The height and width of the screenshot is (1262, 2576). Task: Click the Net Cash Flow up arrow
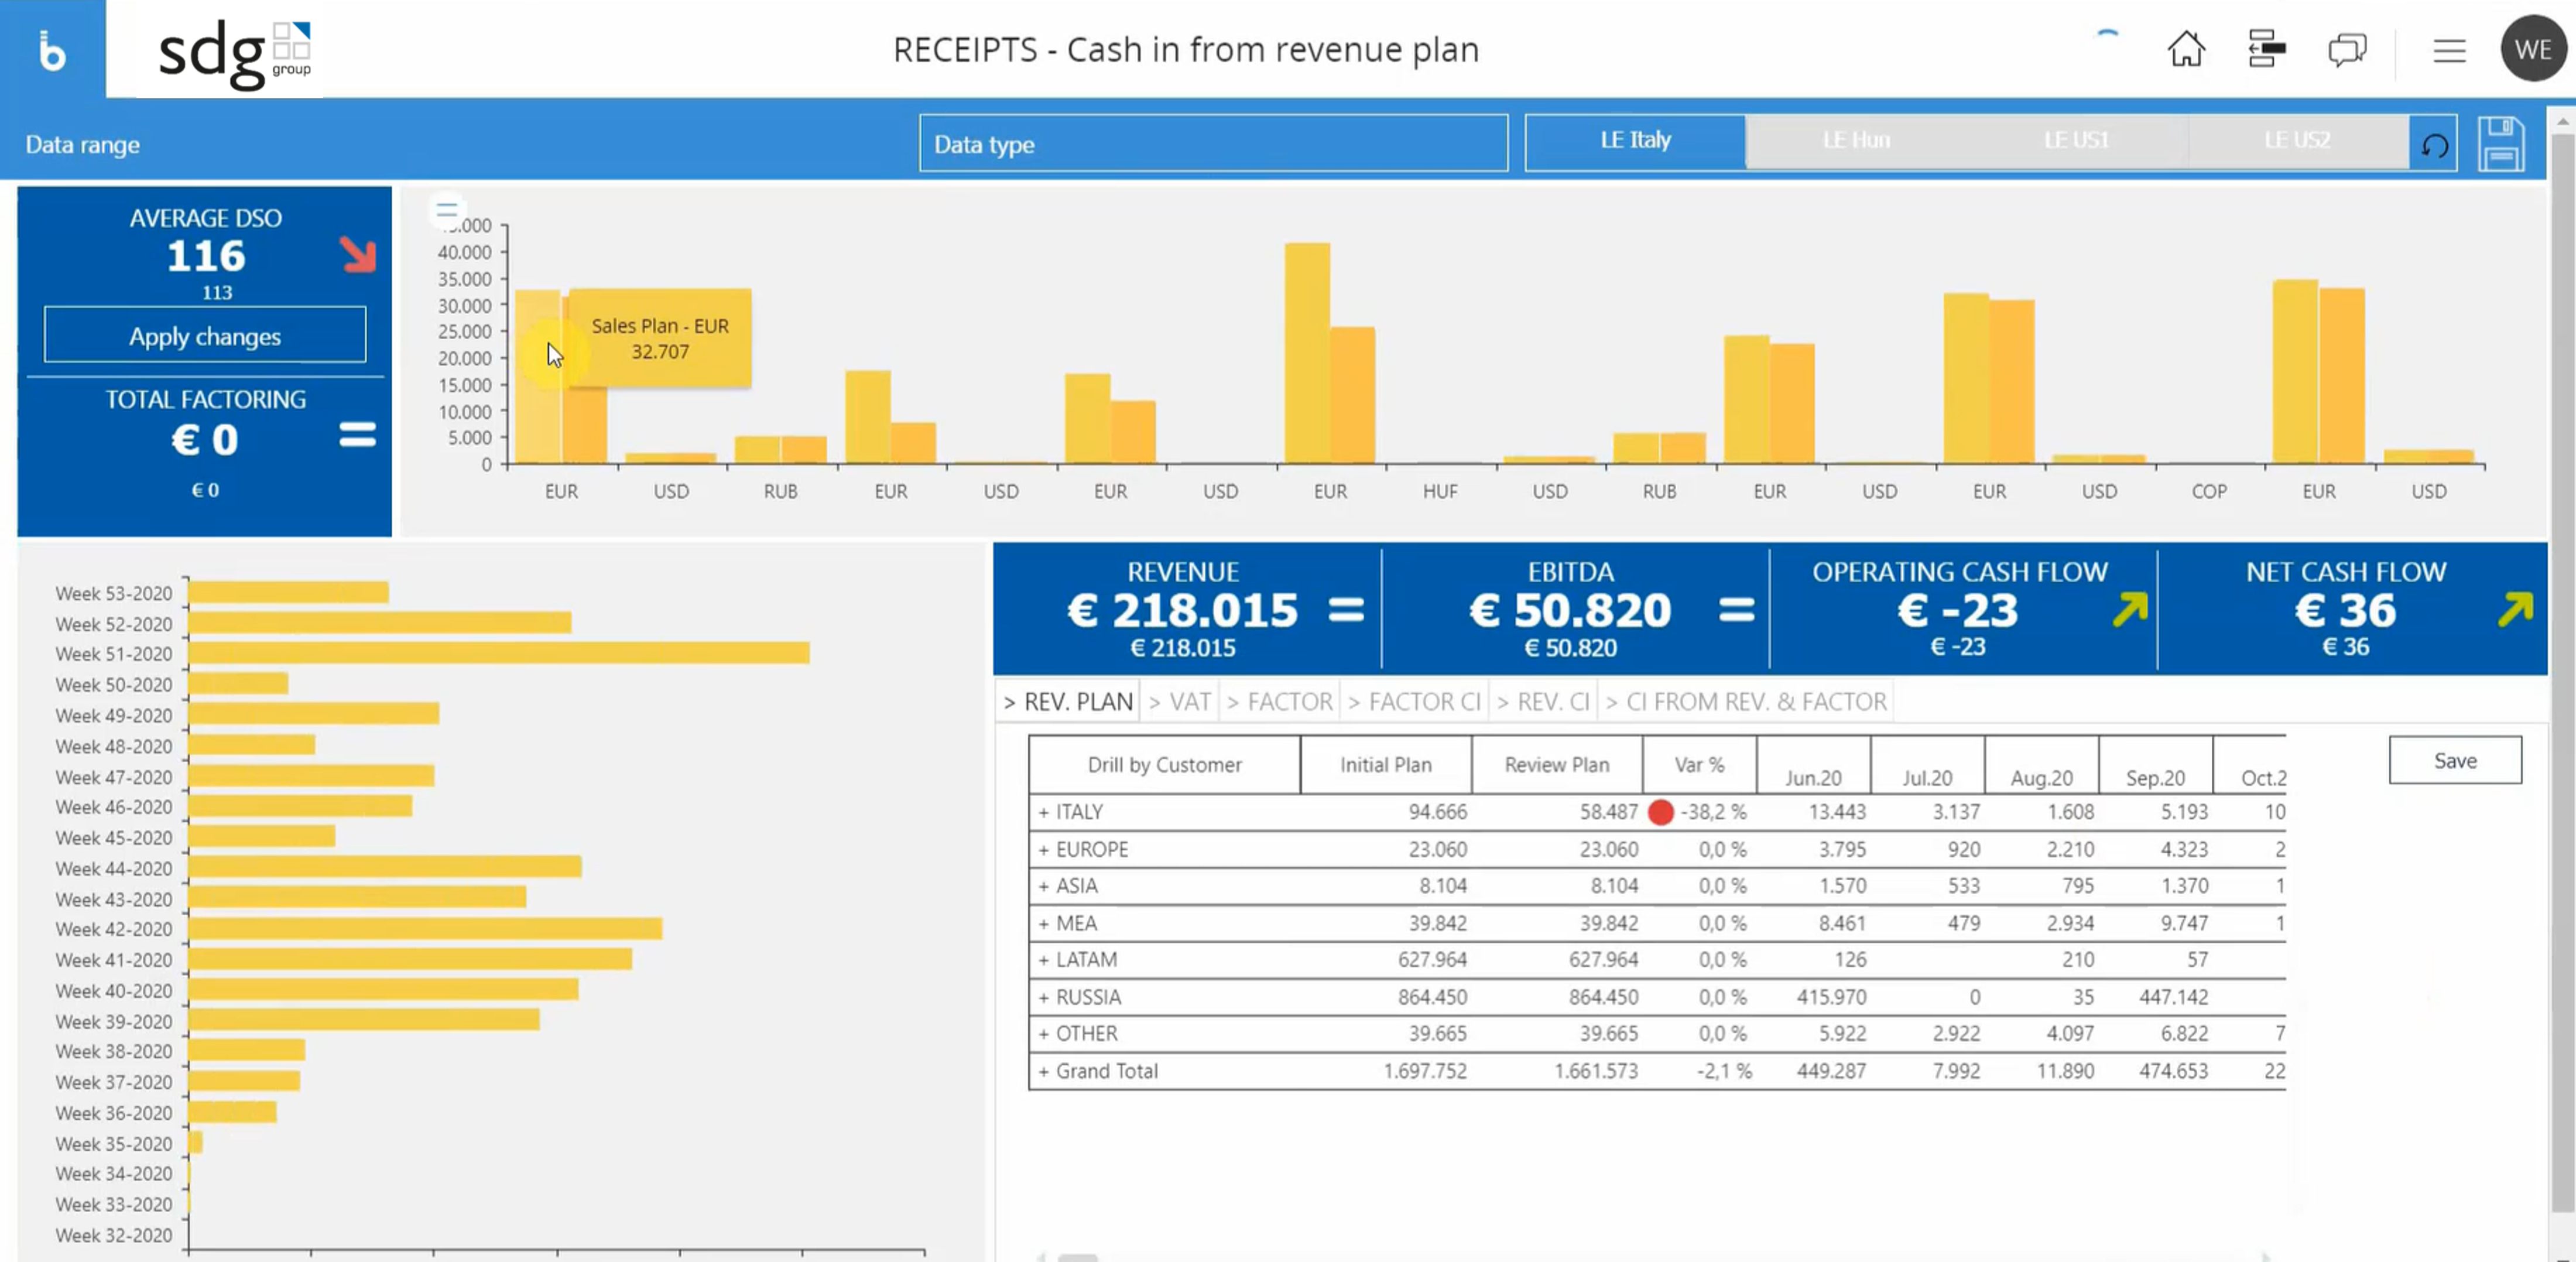pyautogui.click(x=2515, y=609)
